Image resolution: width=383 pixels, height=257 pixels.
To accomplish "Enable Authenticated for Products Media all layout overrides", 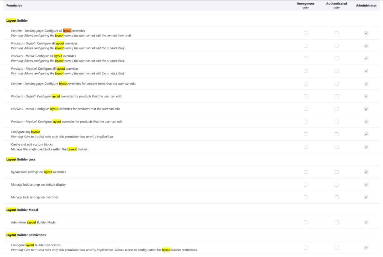I will pos(337,58).
